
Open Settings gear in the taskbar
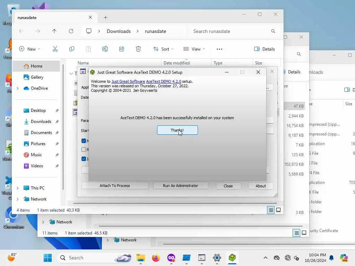217,258
